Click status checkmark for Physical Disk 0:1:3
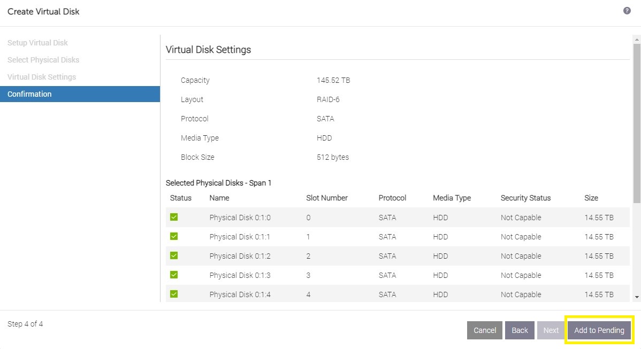Image resolution: width=641 pixels, height=349 pixels. pyautogui.click(x=174, y=275)
